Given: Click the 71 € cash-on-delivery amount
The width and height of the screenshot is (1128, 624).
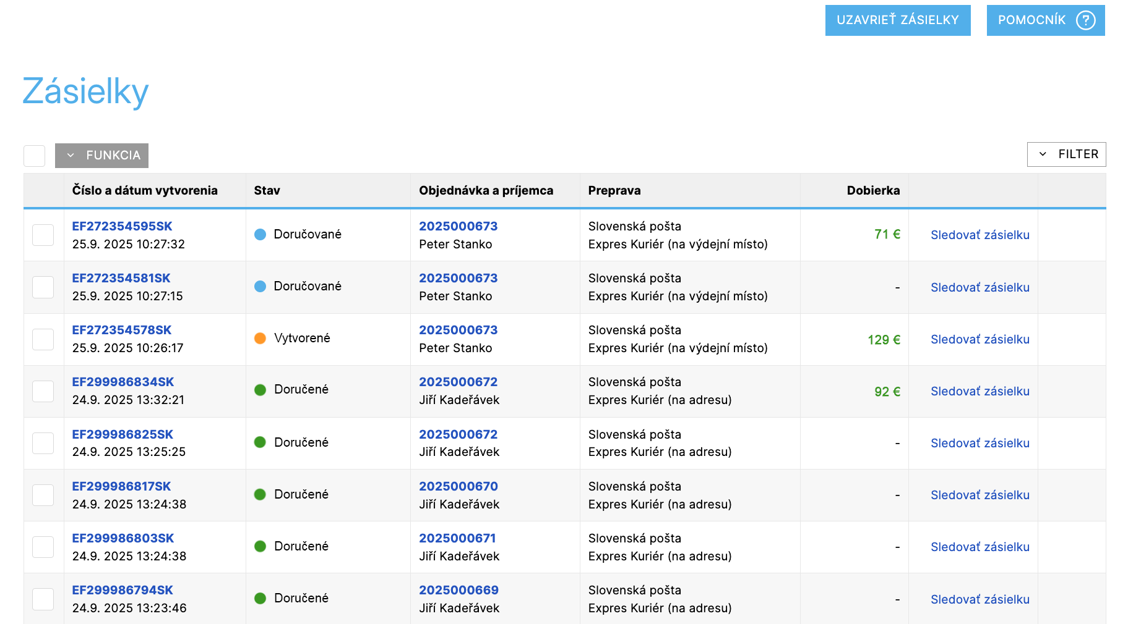Looking at the screenshot, I should (887, 234).
